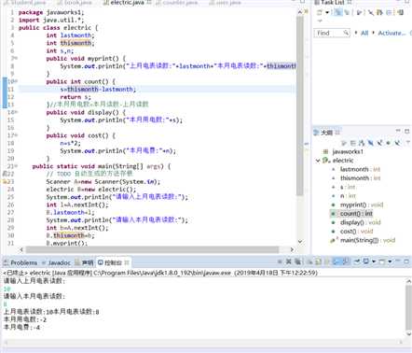Image resolution: width=412 pixels, height=353 pixels.
Task: Switch to the 声明 tab
Action: 84,262
